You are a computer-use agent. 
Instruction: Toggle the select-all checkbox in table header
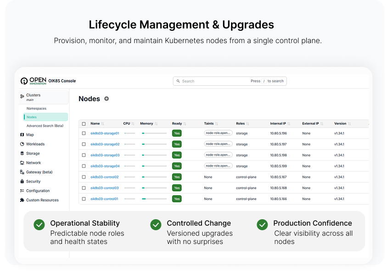point(84,124)
